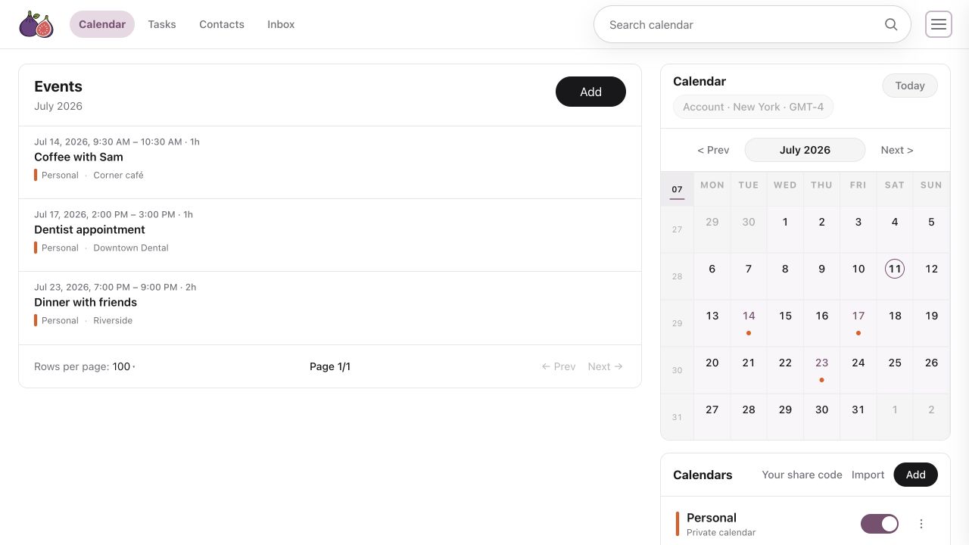Click week number 30
Viewport: 969px width, 545px height.
677,370
